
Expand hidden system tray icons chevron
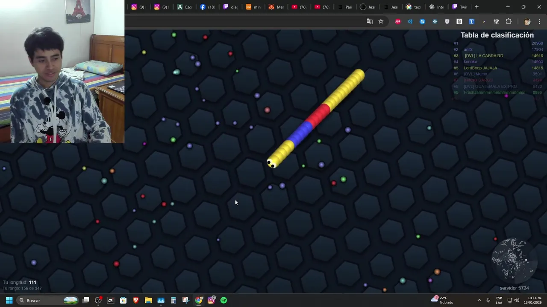(479, 300)
